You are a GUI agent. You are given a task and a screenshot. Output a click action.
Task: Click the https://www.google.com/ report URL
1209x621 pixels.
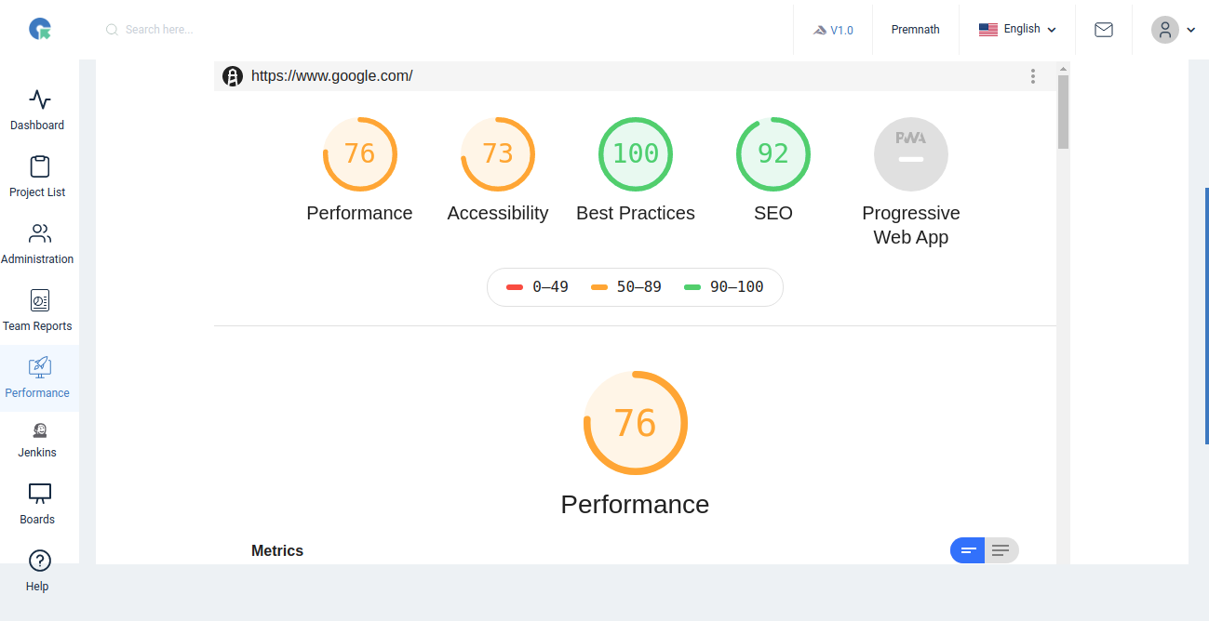coord(332,75)
